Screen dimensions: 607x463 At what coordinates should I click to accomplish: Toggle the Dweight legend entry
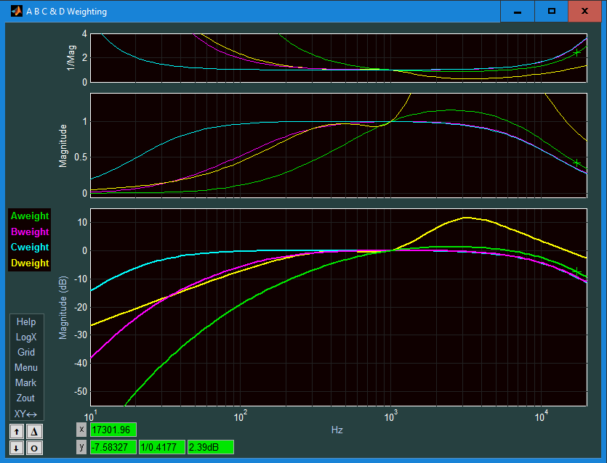click(30, 263)
